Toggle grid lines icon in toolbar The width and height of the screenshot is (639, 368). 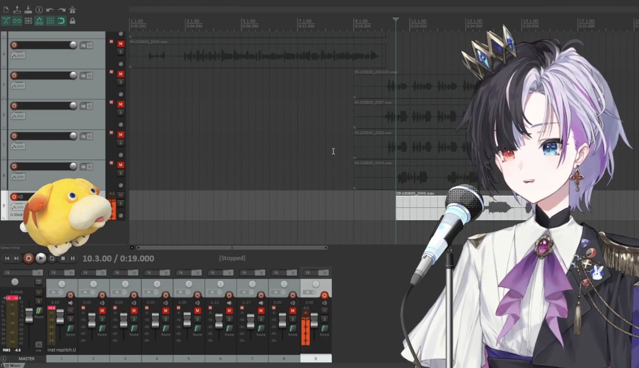(x=50, y=21)
